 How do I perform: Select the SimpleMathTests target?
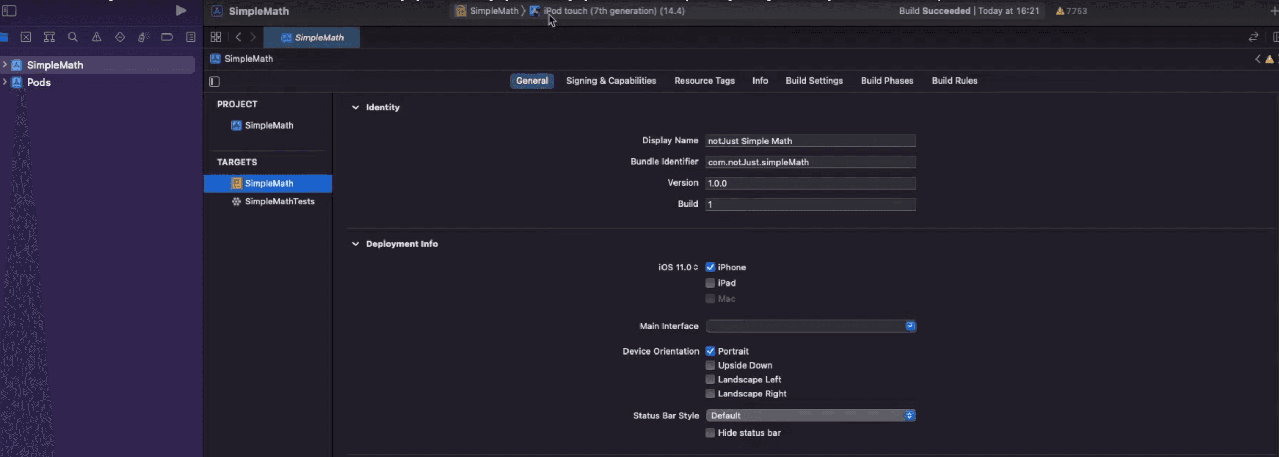[x=279, y=202]
